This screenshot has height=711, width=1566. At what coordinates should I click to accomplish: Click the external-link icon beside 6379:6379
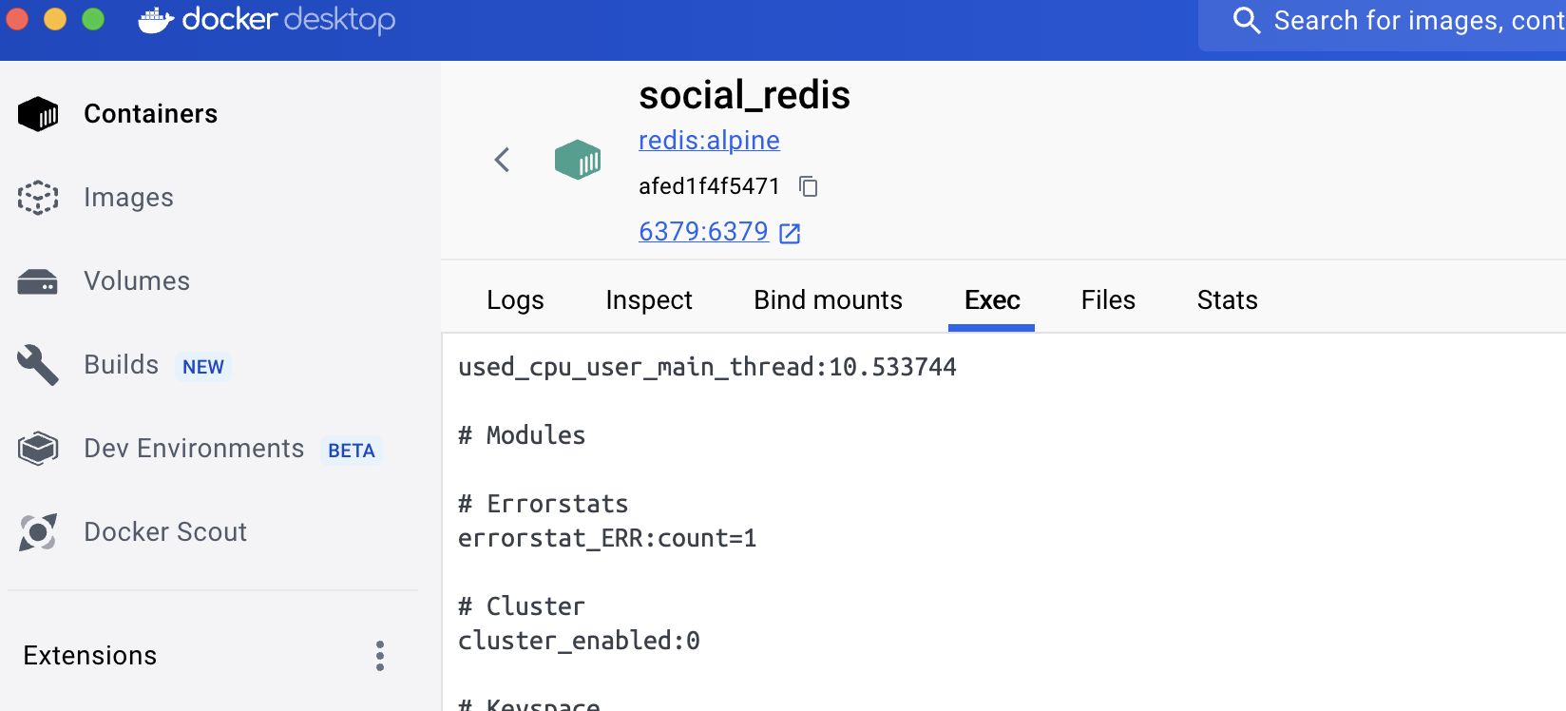point(790,233)
